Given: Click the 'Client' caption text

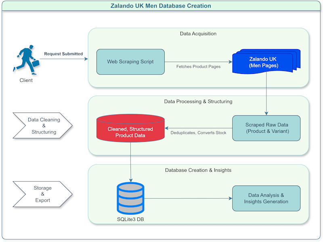Looking at the screenshot, I should pyautogui.click(x=26, y=80).
